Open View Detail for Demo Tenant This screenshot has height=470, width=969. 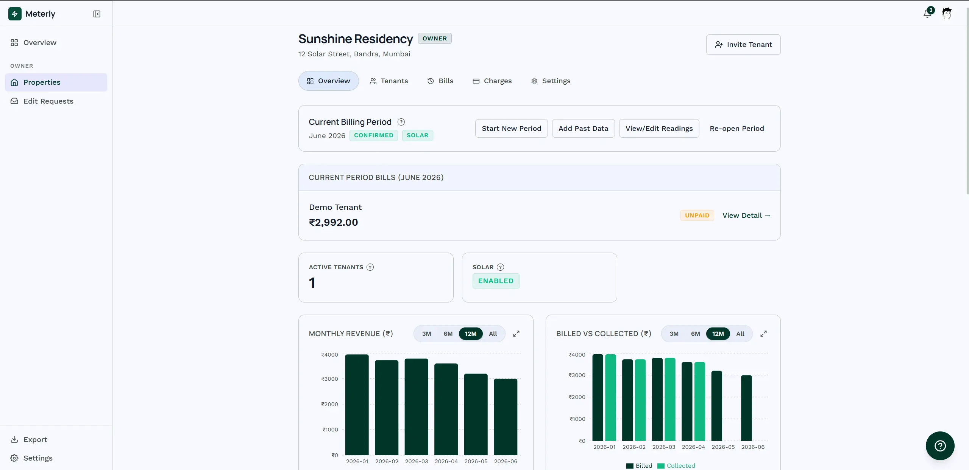[x=746, y=216]
